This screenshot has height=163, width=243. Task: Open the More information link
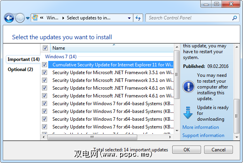(x=201, y=127)
